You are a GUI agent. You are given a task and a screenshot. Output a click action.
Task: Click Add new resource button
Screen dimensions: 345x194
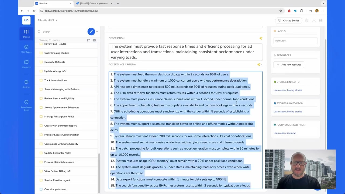click(x=289, y=65)
